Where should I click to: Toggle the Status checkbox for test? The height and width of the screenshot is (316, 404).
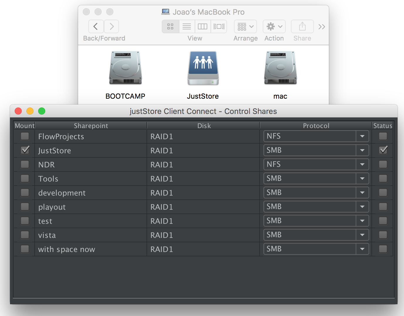tap(383, 221)
